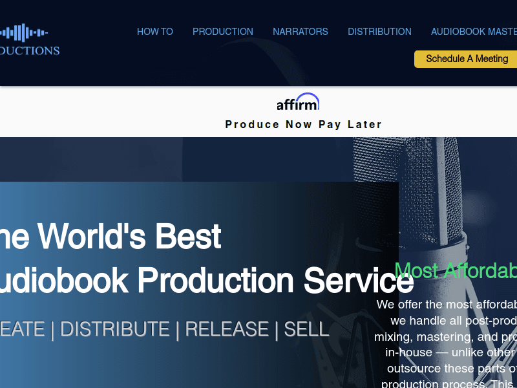This screenshot has height=388, width=517.
Task: Click the Produce Now Pay Later link
Action: pyautogui.click(x=304, y=124)
